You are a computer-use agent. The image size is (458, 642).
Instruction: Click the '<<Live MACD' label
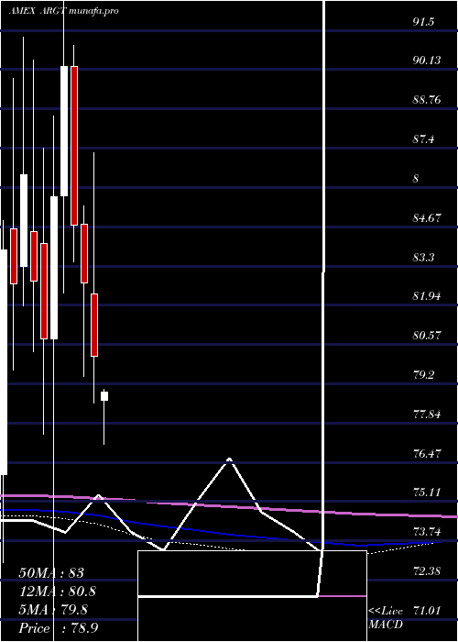pos(386,618)
